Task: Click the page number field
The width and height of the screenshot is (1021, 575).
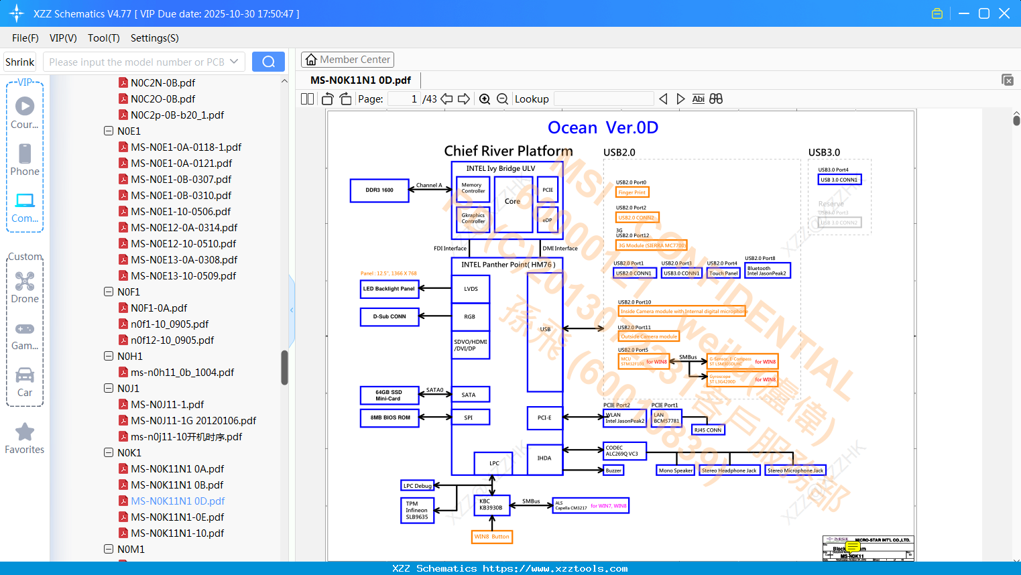Action: tap(404, 99)
